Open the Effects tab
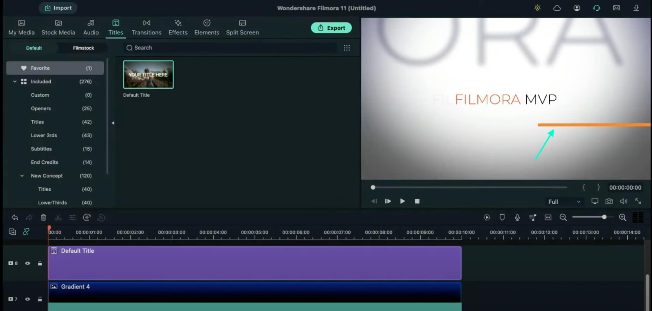Screen dimensions: 652x311 [178, 27]
